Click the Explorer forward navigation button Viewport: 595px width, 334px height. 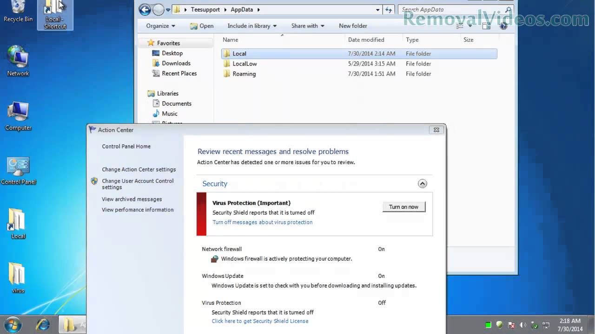(x=159, y=9)
